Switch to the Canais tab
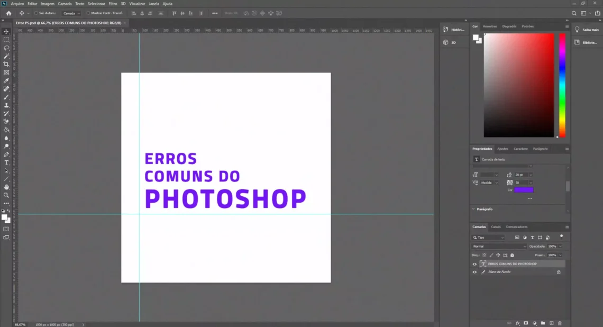603x327 pixels. coord(496,226)
